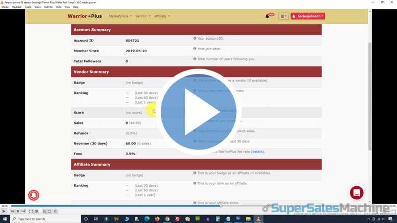Open the Subtitle menu
Screen dimensions: 397x223
(48, 7)
